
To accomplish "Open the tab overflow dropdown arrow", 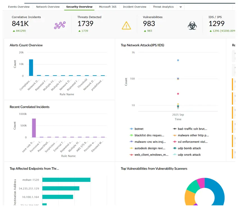I will [x=180, y=7].
